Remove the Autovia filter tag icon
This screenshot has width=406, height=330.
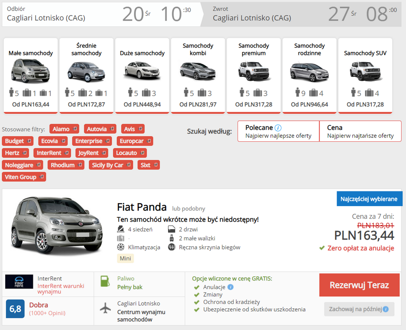112,129
